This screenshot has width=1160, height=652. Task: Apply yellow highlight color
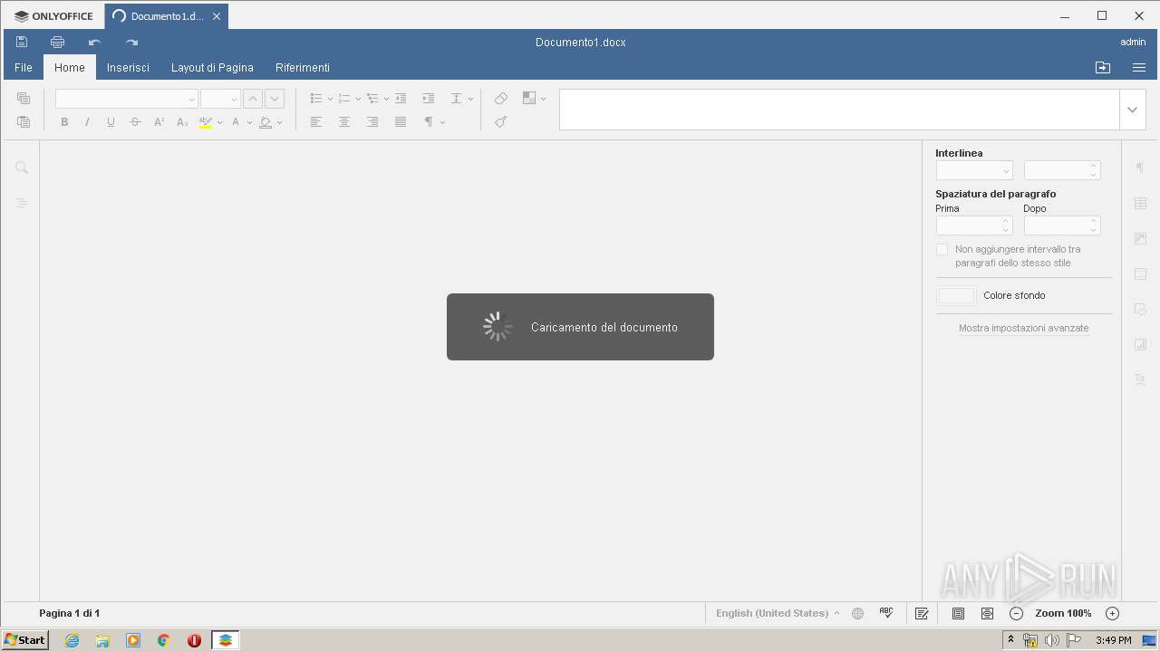[206, 122]
